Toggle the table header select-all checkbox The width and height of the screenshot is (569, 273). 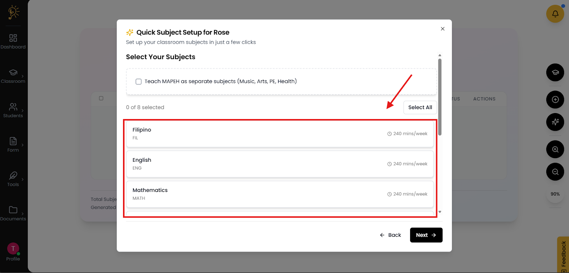(101, 98)
